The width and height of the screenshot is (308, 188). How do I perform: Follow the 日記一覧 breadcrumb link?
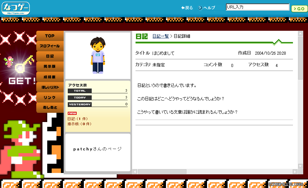[161, 36]
